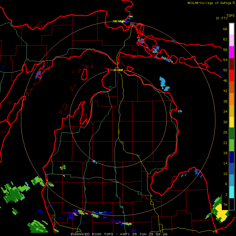Click the 38 legend value
This screenshot has height=236, width=236.
225,101
